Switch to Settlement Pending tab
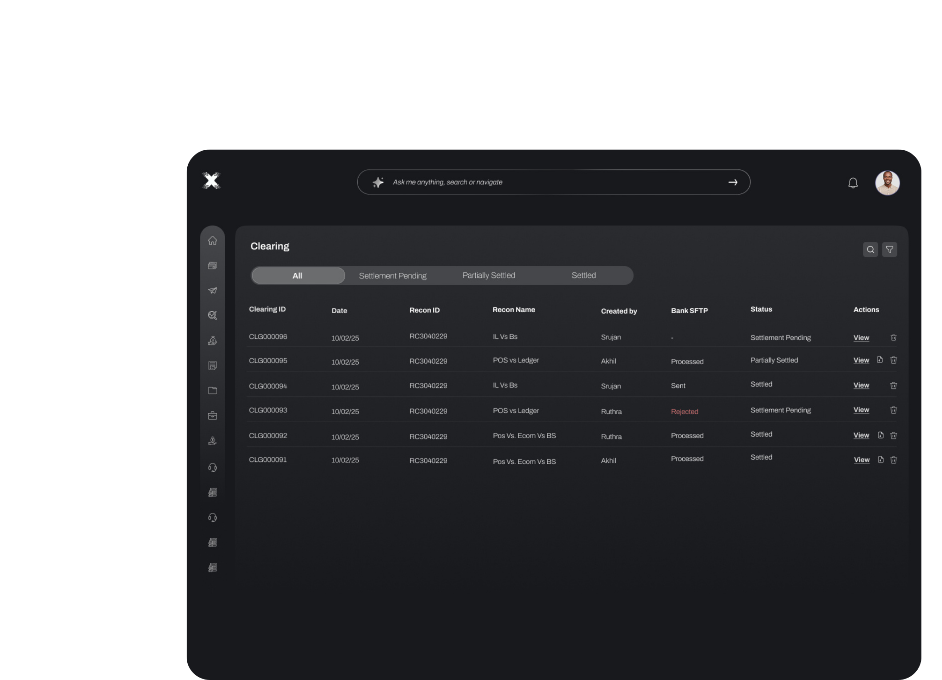This screenshot has width=942, height=680. [392, 276]
